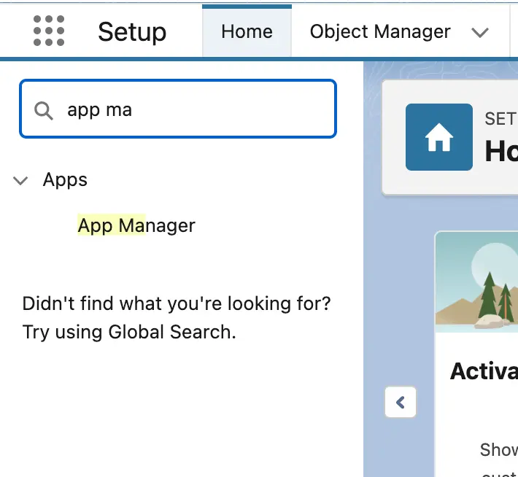Image resolution: width=518 pixels, height=477 pixels.
Task: Switch to the Home tab
Action: [x=247, y=32]
